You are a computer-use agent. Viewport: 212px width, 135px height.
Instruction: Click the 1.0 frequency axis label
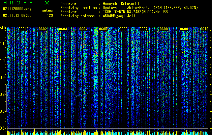click(3, 61)
